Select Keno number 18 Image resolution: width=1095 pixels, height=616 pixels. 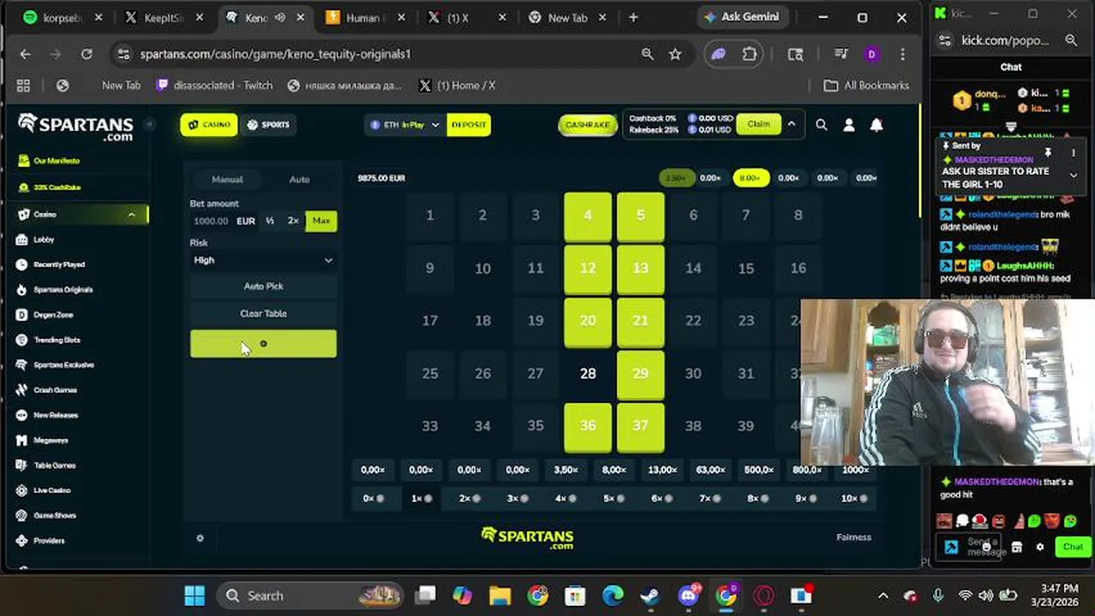pyautogui.click(x=482, y=321)
